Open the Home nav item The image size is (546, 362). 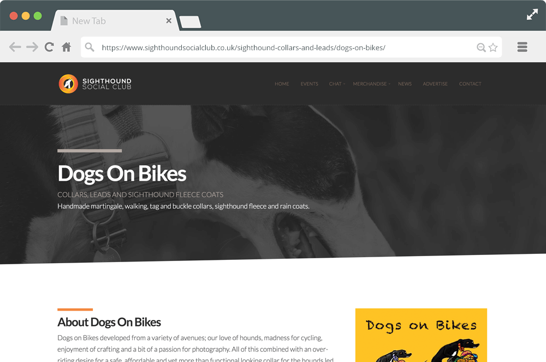click(282, 84)
